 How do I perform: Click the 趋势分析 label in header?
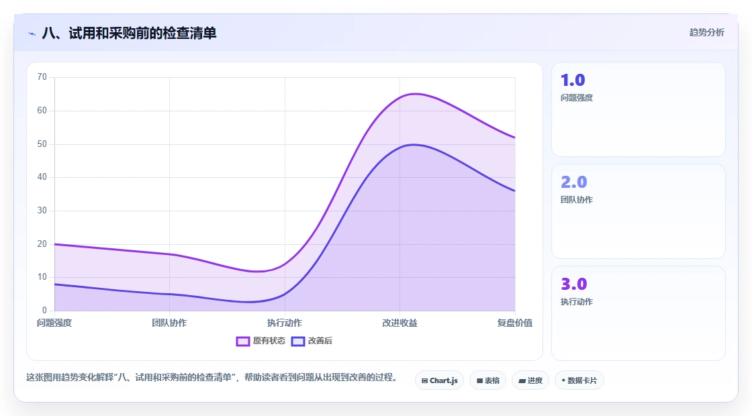[x=706, y=33]
